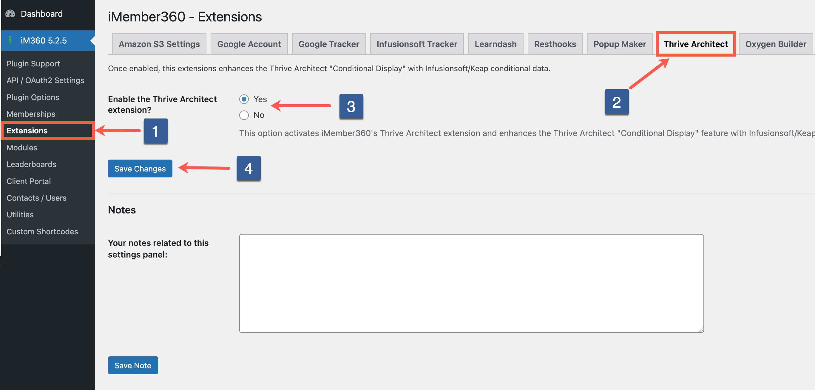Viewport: 815px width, 390px height.
Task: Click the Dashboard icon in sidebar
Action: [10, 14]
